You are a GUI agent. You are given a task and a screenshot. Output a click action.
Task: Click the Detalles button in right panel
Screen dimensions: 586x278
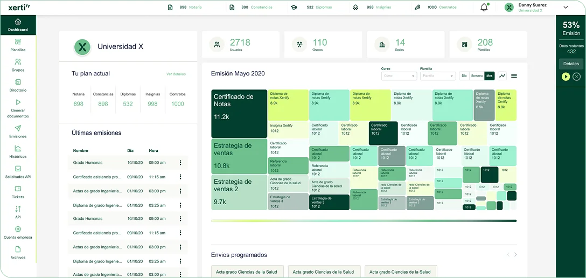[571, 64]
